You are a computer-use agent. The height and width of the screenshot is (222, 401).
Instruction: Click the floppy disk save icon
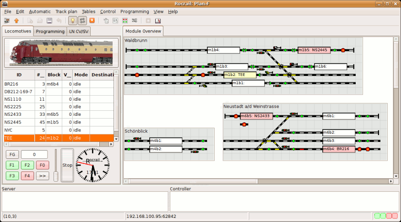49,21
